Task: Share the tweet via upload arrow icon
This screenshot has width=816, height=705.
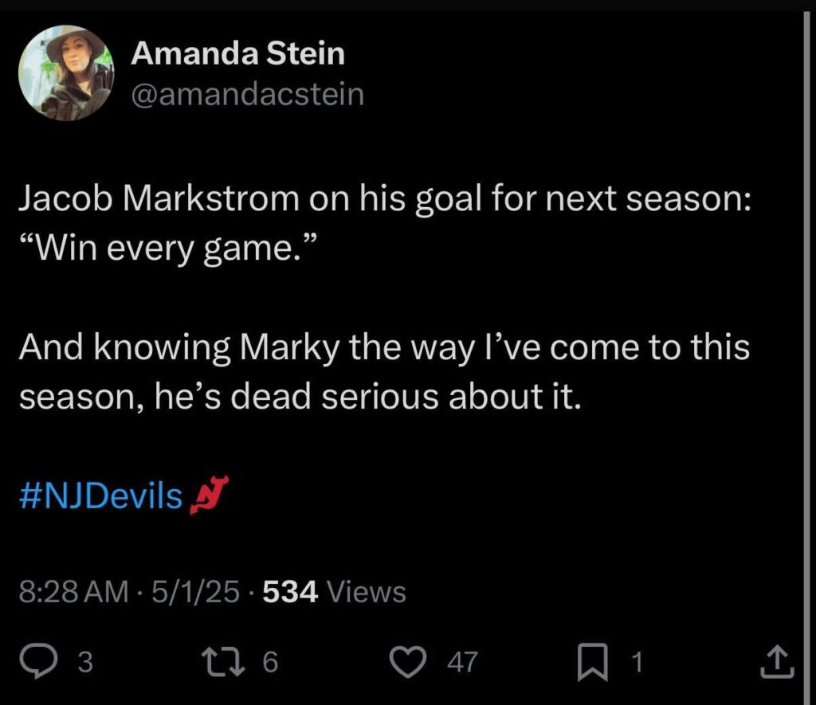Action: coord(777,661)
